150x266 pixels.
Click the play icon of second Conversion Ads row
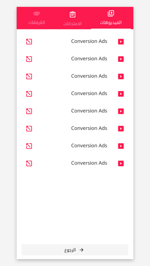click(x=121, y=59)
